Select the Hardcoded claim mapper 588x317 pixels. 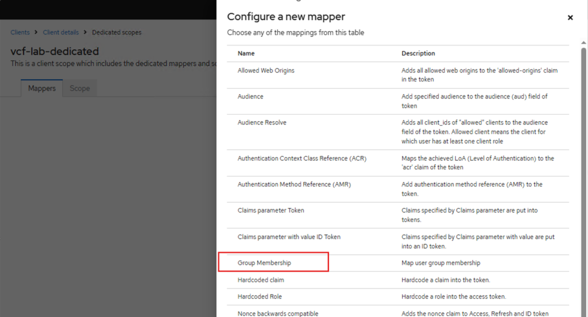[x=261, y=280]
